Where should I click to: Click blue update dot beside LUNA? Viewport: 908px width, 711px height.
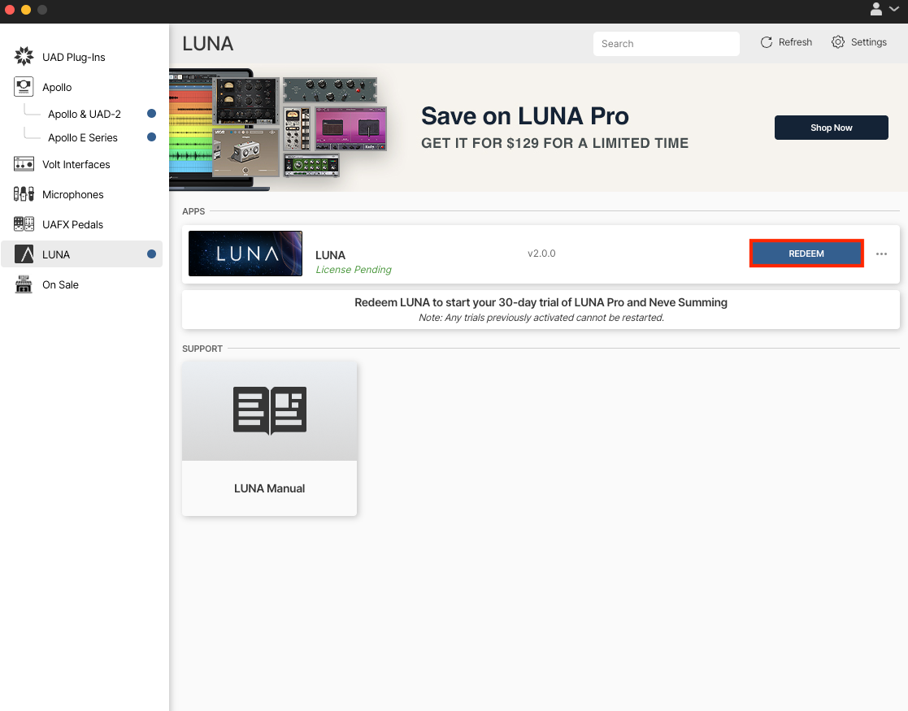pos(152,254)
